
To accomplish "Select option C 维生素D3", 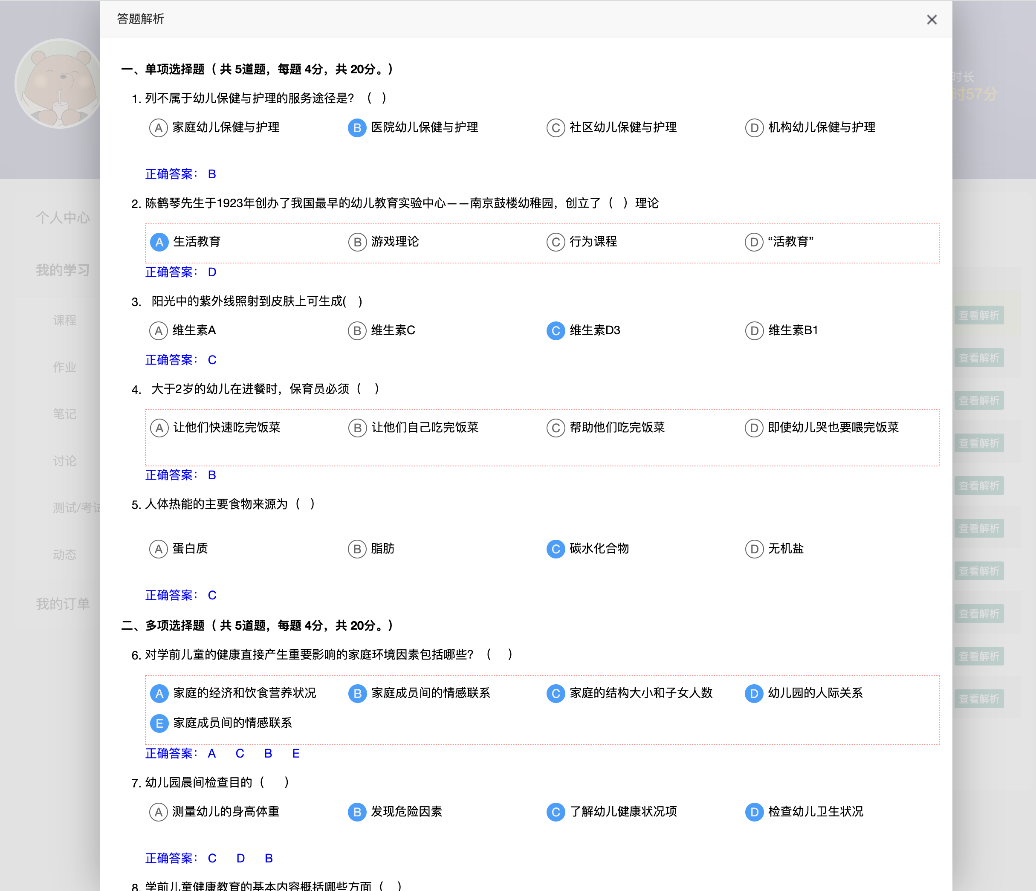I will [555, 330].
